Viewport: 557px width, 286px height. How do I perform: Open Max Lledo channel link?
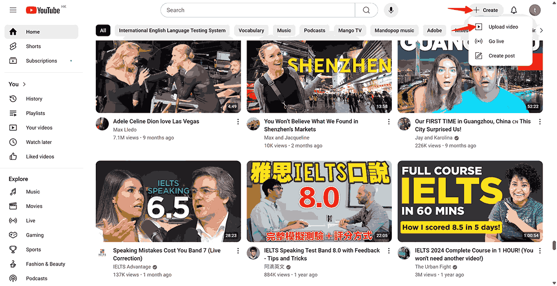(x=125, y=130)
